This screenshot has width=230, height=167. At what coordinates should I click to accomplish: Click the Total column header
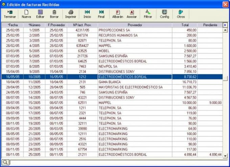pyautogui.click(x=185, y=25)
